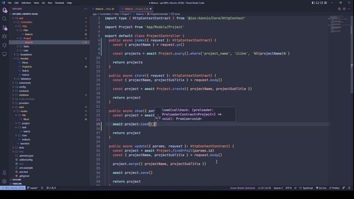Open the File menu
Viewport: 354px width, 199px height.
pos(9,3)
